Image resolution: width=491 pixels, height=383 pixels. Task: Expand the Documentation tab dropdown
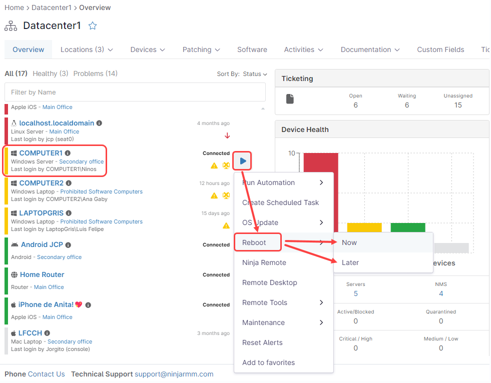[x=397, y=50]
